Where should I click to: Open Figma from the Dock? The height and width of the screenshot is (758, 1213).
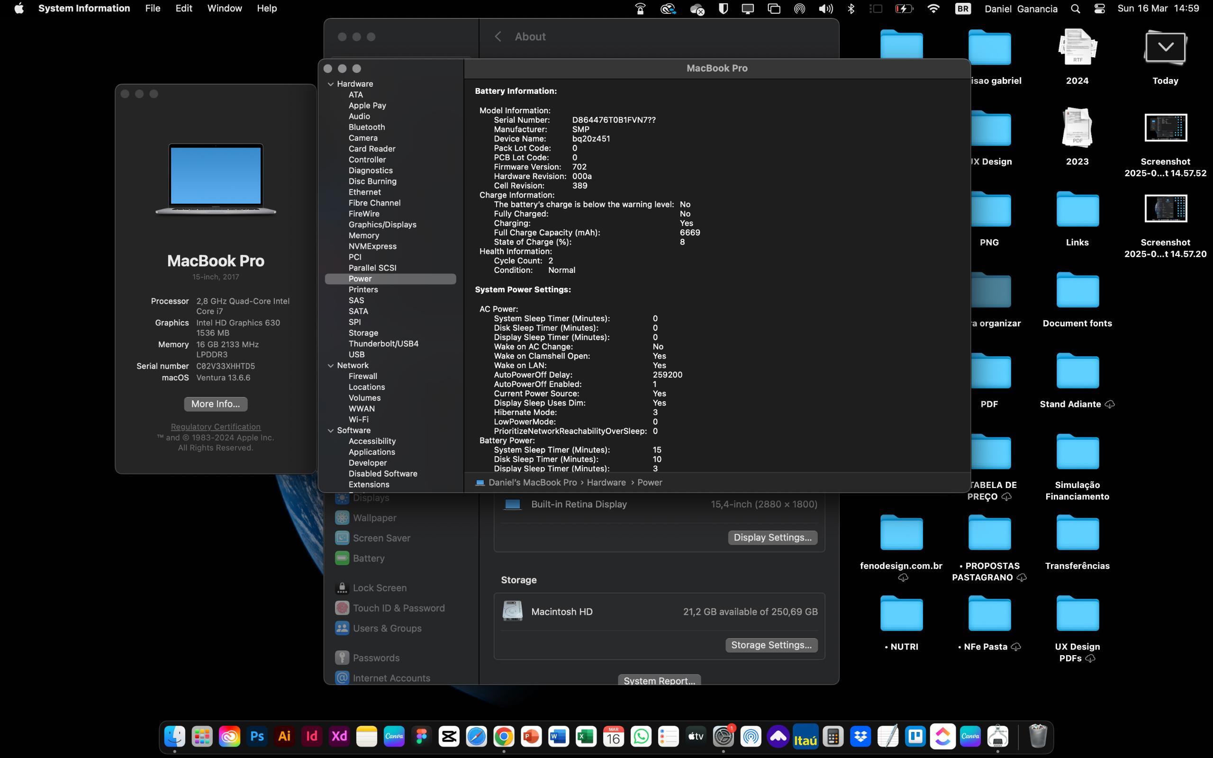click(x=422, y=736)
